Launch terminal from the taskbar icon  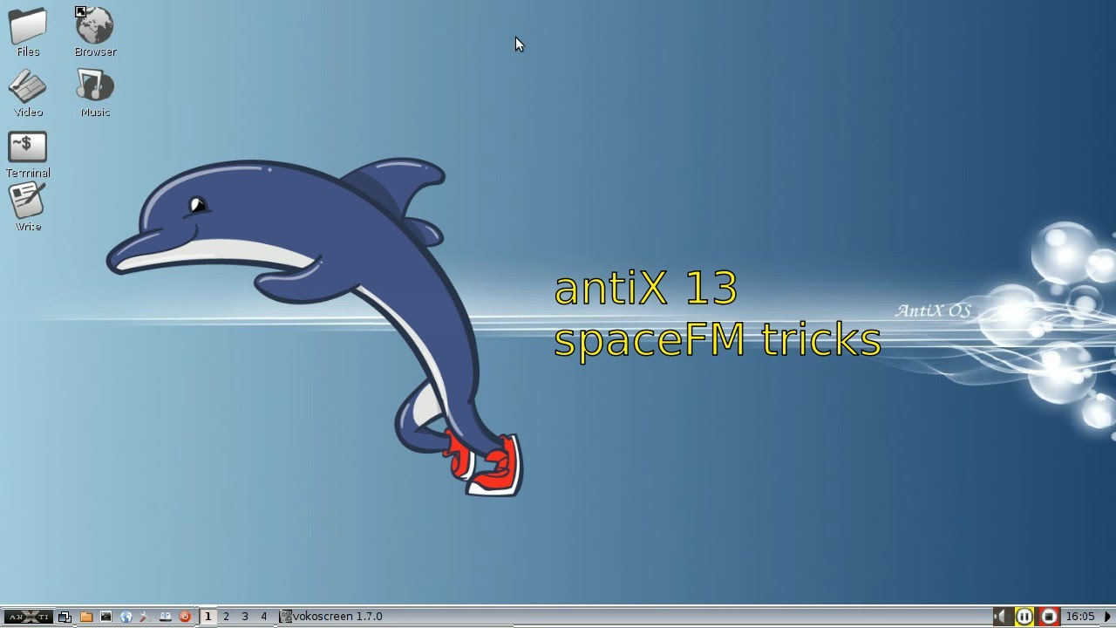(x=106, y=617)
